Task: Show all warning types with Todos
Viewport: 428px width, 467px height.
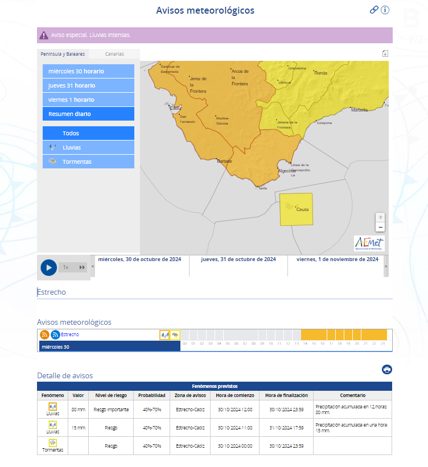Action: [88, 133]
